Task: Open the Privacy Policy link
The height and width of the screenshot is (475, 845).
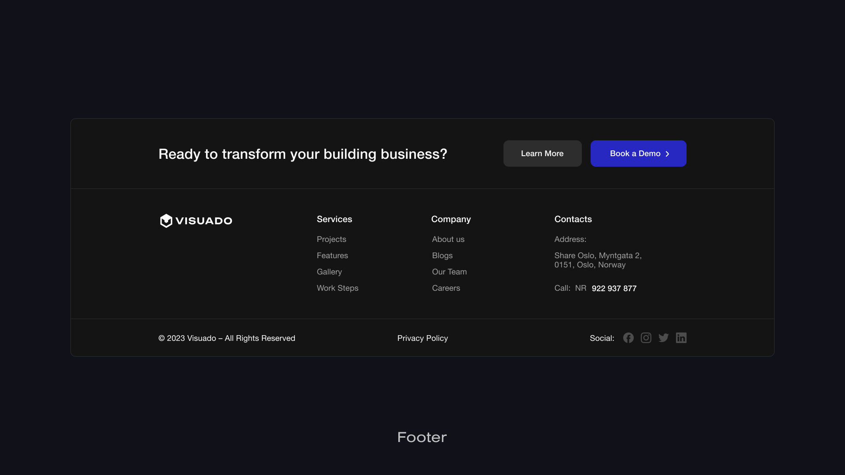Action: tap(422, 338)
